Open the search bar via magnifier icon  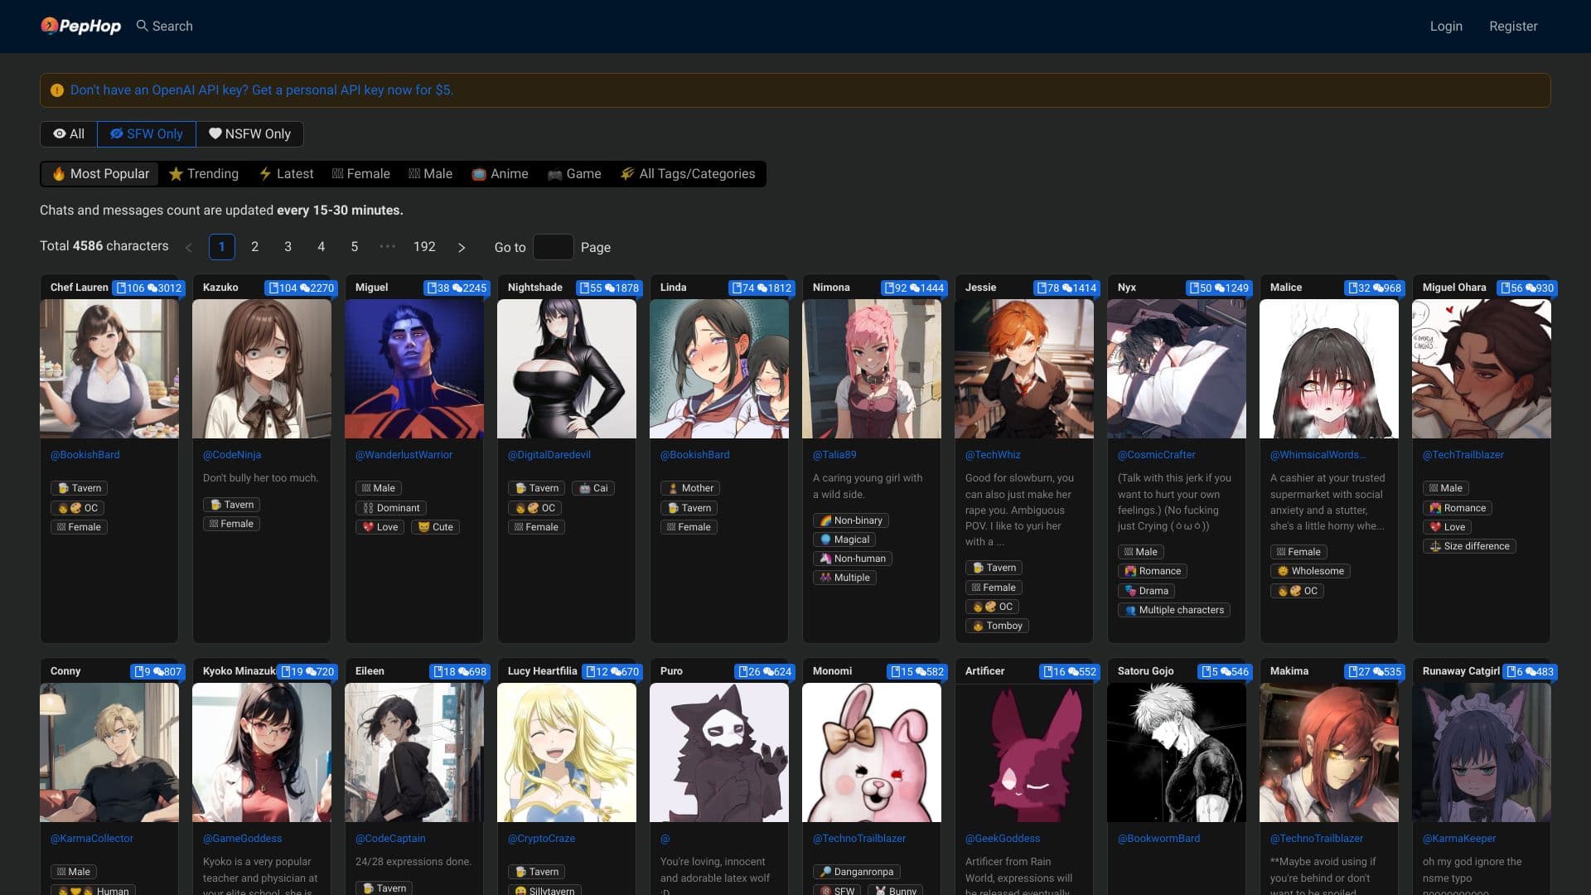tap(141, 26)
